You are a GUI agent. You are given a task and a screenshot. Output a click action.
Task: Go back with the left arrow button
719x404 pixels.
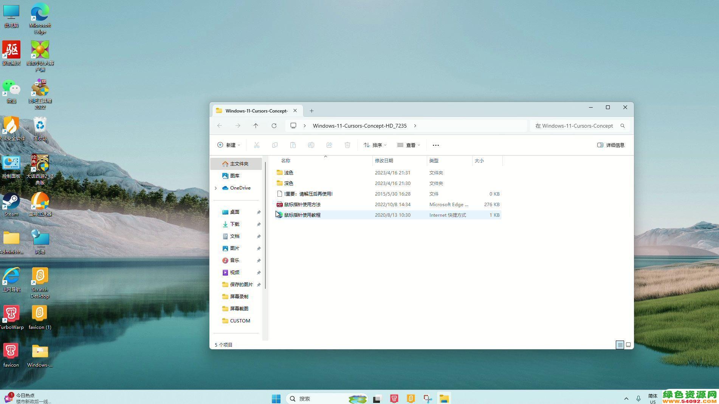click(x=220, y=126)
